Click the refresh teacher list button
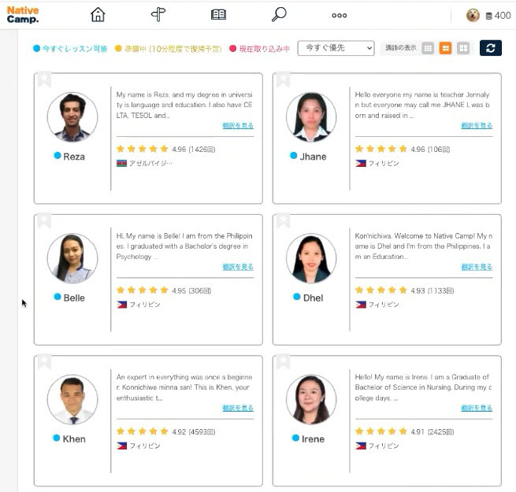 click(490, 48)
